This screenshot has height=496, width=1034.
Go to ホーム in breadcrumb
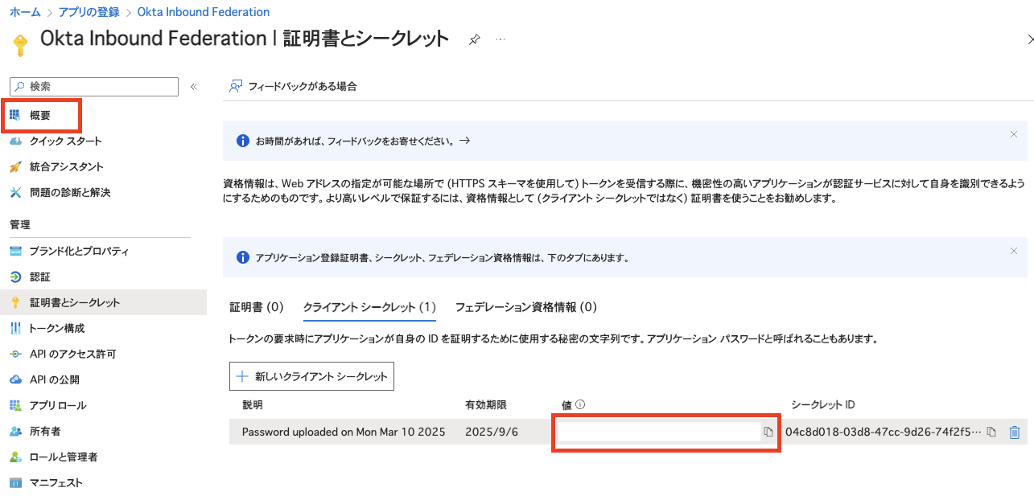tap(25, 12)
